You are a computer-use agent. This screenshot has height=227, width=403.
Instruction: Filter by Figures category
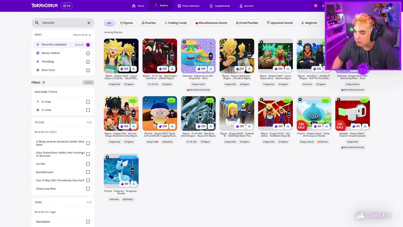click(127, 23)
